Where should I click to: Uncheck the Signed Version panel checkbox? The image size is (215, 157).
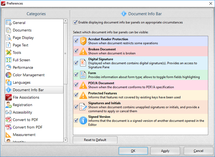point(76,120)
